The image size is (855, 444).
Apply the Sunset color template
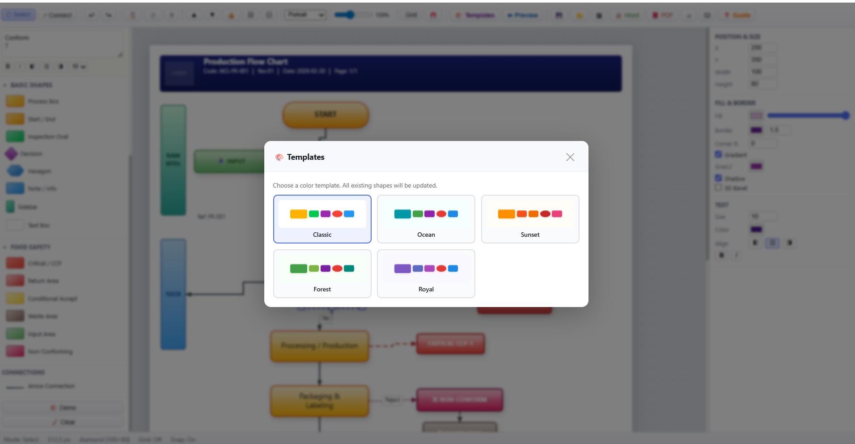530,219
